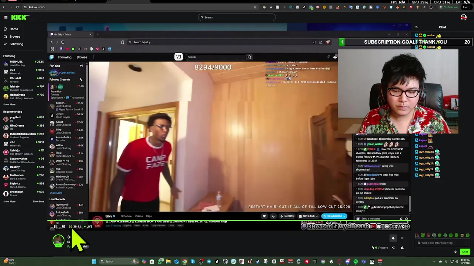474x266 pixels.
Task: Collapse the Twitch For You sidebar
Action: [x=81, y=66]
